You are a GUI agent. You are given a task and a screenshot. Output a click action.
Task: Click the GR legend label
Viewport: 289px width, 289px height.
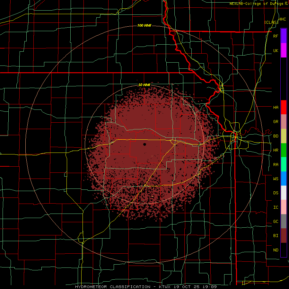tap(276, 122)
